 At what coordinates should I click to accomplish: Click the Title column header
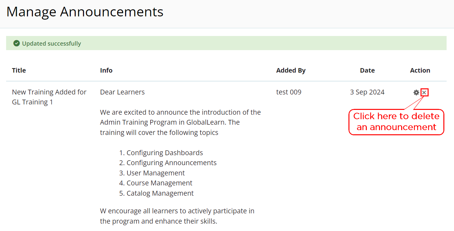coord(19,70)
